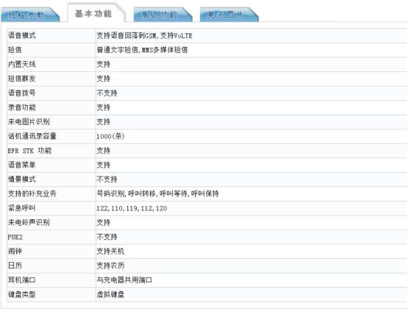Select the 1000(条) capacity value
Image resolution: width=407 pixels, height=309 pixels.
click(x=110, y=136)
